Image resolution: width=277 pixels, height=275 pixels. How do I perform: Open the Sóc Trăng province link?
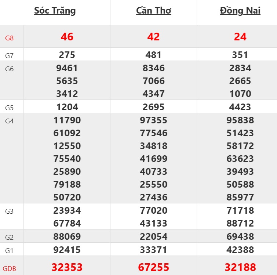[55, 11]
